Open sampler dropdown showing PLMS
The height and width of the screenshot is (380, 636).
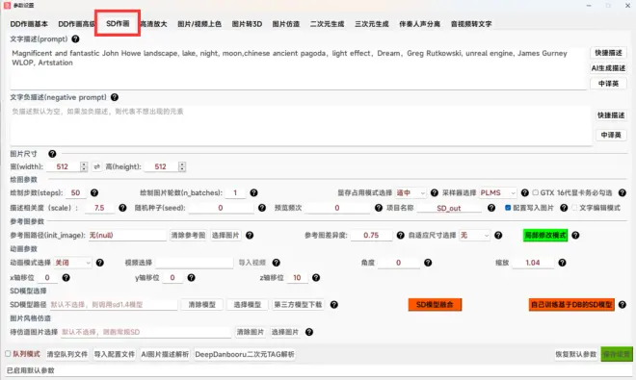click(498, 192)
